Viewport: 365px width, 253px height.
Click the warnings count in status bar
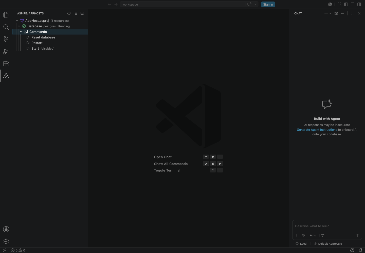point(22,250)
